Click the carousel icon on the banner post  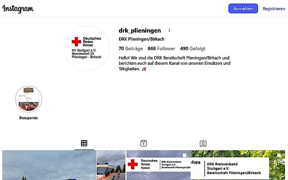(185, 155)
